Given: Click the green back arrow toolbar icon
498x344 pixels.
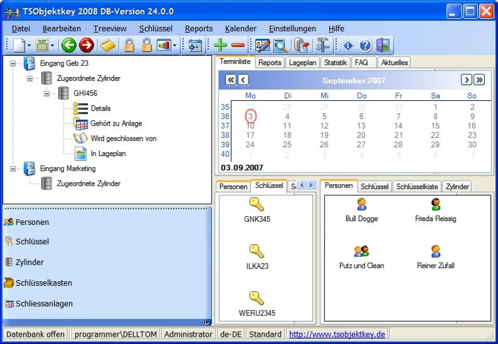Looking at the screenshot, I should tap(69, 45).
